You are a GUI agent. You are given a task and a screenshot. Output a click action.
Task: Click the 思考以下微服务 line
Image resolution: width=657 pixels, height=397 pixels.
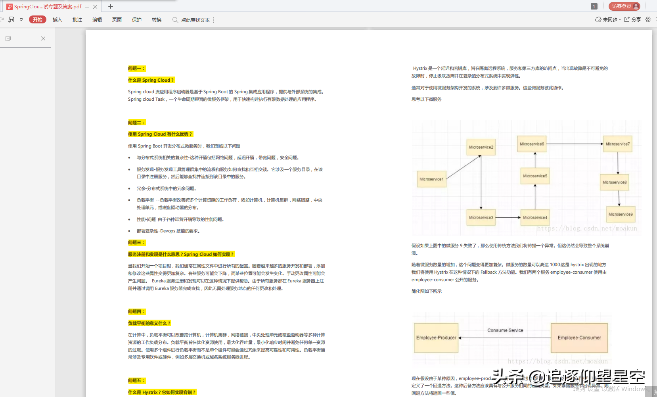pos(427,100)
